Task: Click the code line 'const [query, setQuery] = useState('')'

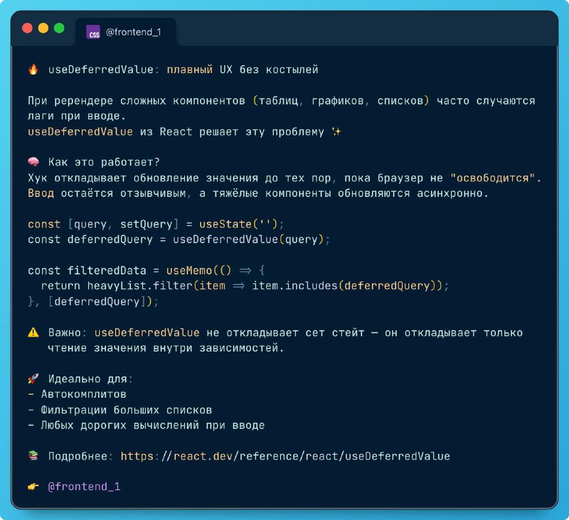Action: 156,224
